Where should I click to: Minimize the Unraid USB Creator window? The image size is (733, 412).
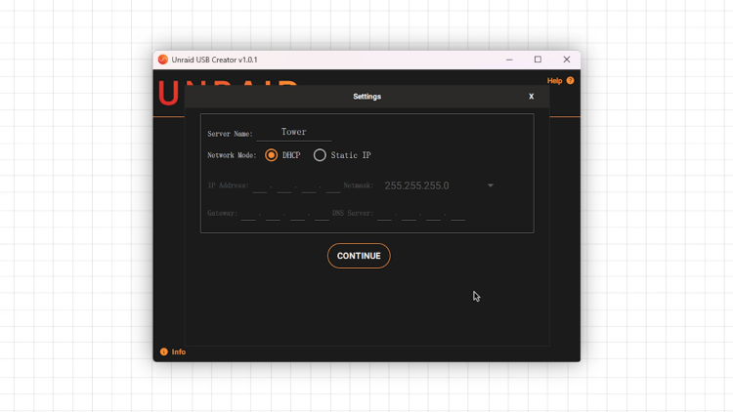(x=509, y=60)
